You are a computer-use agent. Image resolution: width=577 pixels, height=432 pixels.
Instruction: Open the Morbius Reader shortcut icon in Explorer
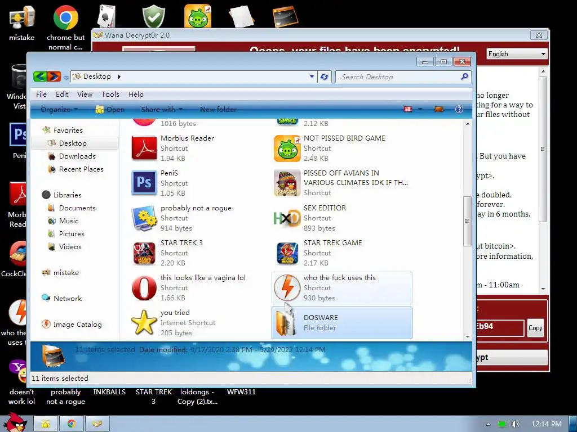click(144, 148)
